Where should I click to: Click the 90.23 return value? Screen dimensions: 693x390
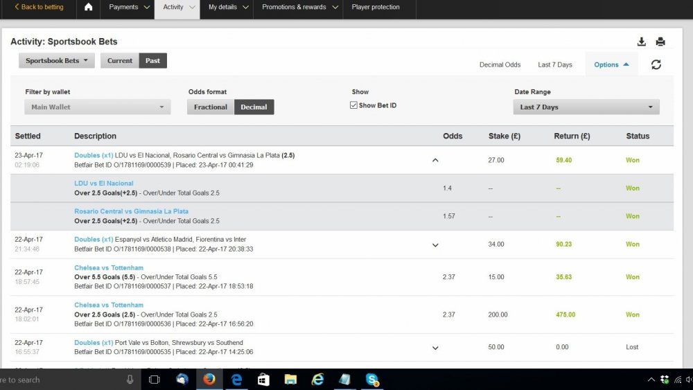[564, 245]
